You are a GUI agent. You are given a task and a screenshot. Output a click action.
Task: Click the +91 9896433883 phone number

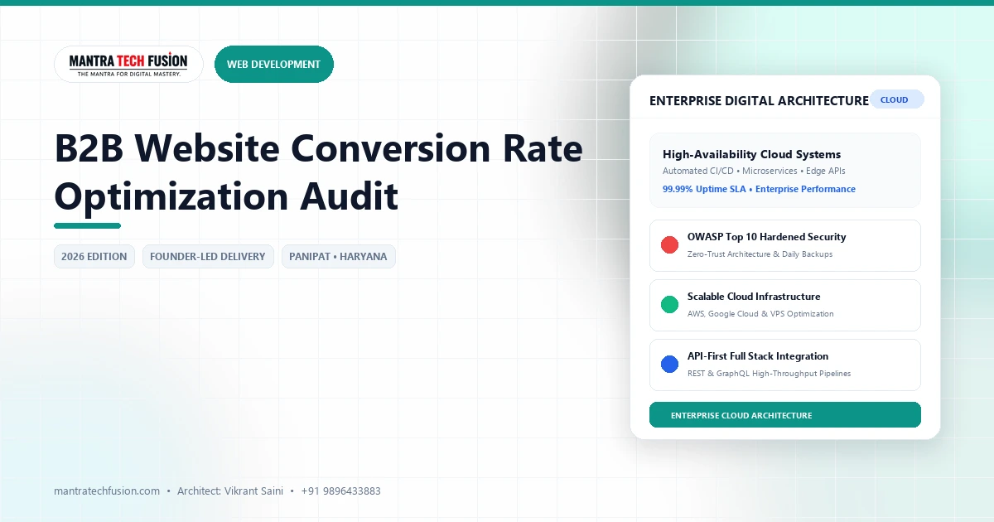point(340,491)
